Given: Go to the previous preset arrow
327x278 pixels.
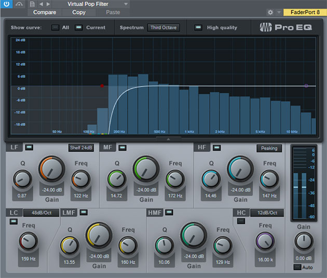Looking at the screenshot, I should pos(41,4).
